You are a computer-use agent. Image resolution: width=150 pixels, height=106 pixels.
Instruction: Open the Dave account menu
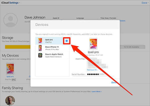tap(145, 3)
